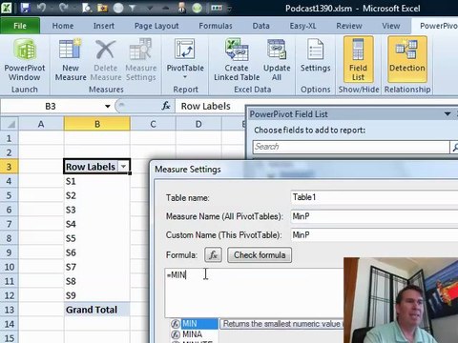Click cell containing S5
Image resolution: width=458 pixels, height=343 pixels.
click(97, 238)
